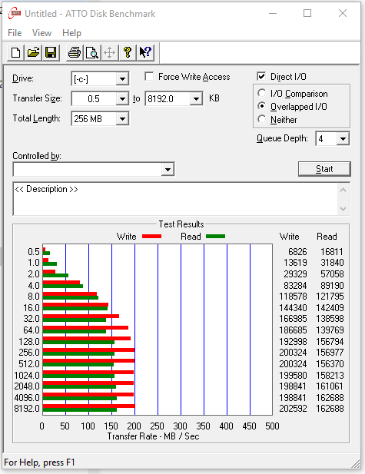Enable the Force Write Access checkbox

[149, 77]
